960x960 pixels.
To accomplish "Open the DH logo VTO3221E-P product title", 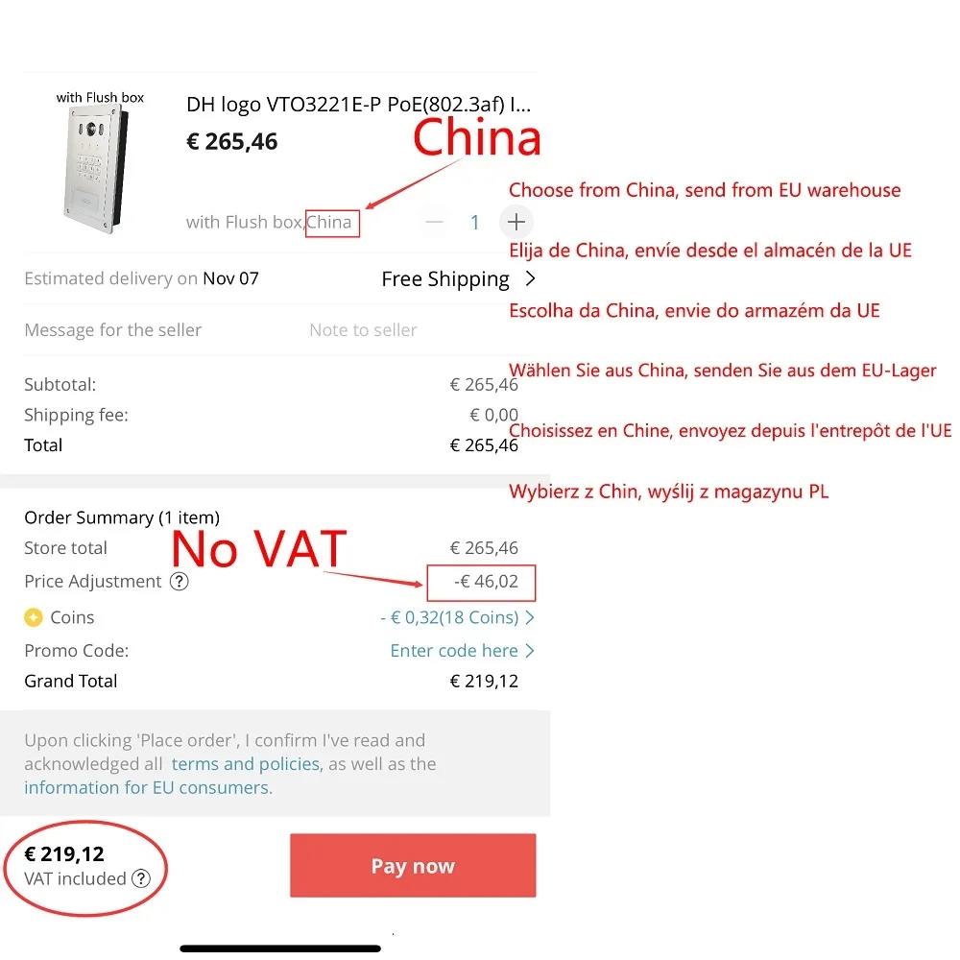I will tap(358, 105).
